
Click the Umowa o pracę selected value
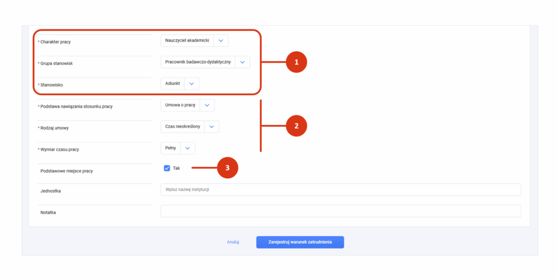(180, 106)
